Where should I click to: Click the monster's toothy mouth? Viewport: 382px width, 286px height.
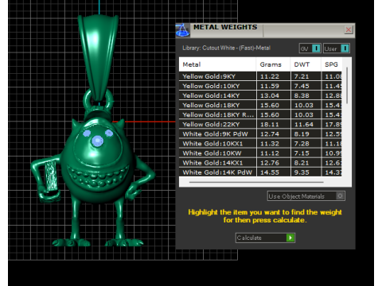click(x=98, y=176)
